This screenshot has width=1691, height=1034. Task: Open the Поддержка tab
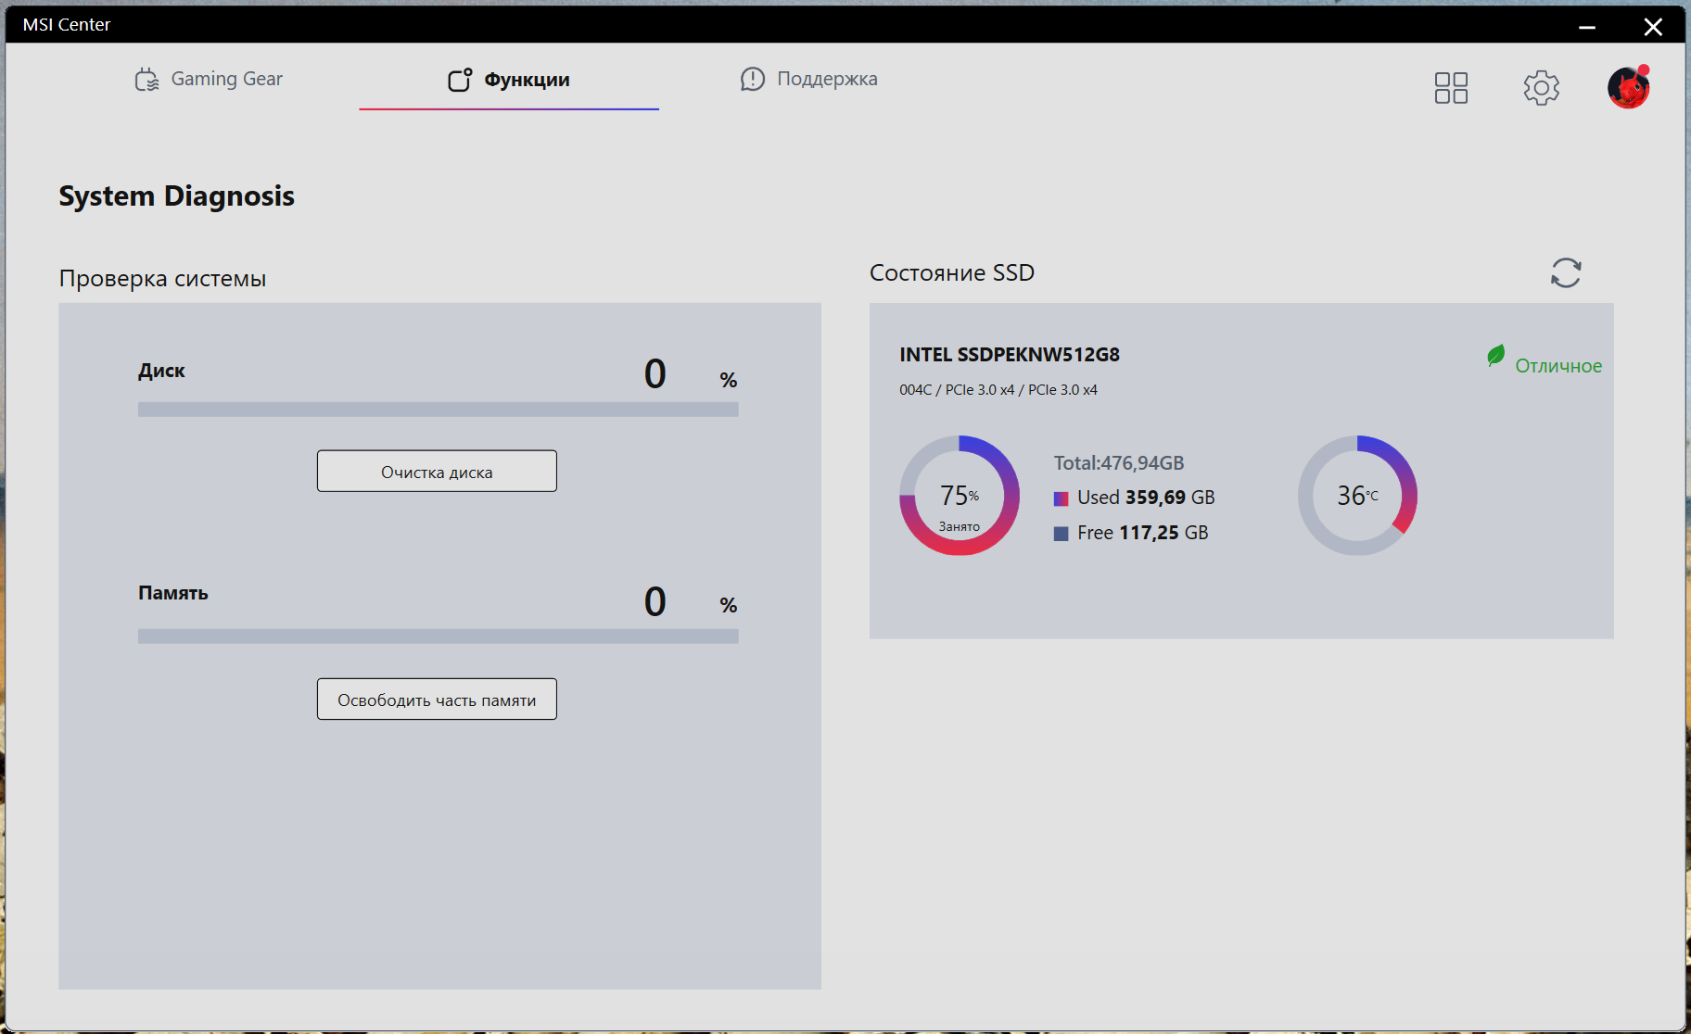click(x=808, y=80)
